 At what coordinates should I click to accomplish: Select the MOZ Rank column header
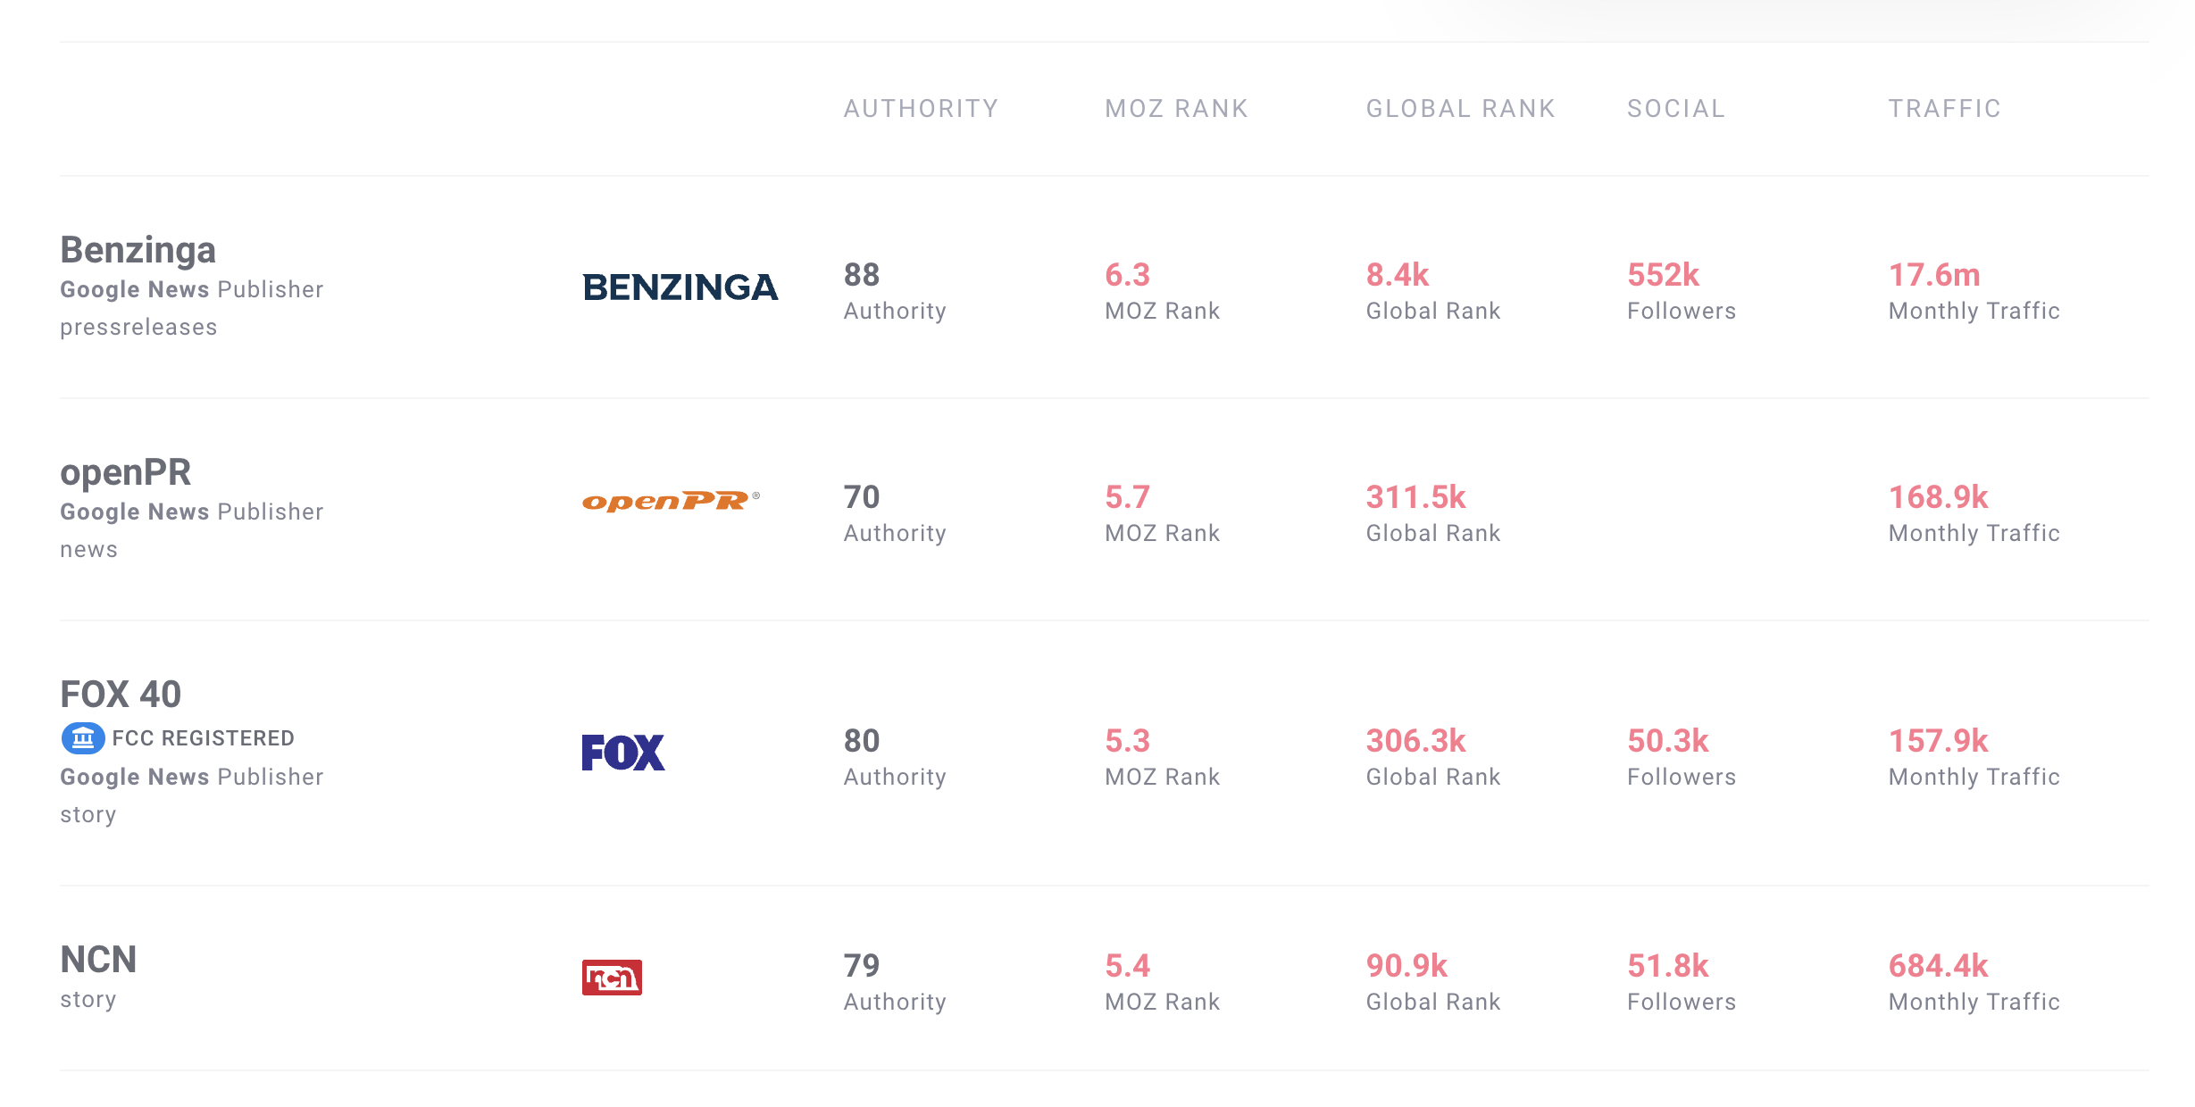tap(1176, 109)
